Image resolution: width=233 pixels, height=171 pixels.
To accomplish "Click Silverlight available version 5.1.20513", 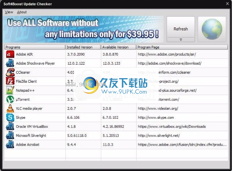I will point(111,136).
